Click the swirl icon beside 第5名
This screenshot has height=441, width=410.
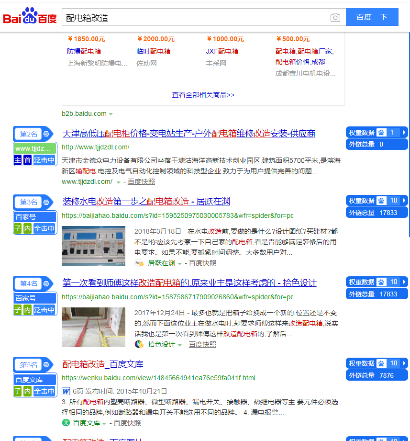click(46, 365)
